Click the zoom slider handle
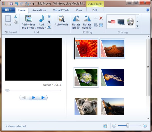 coord(128,126)
